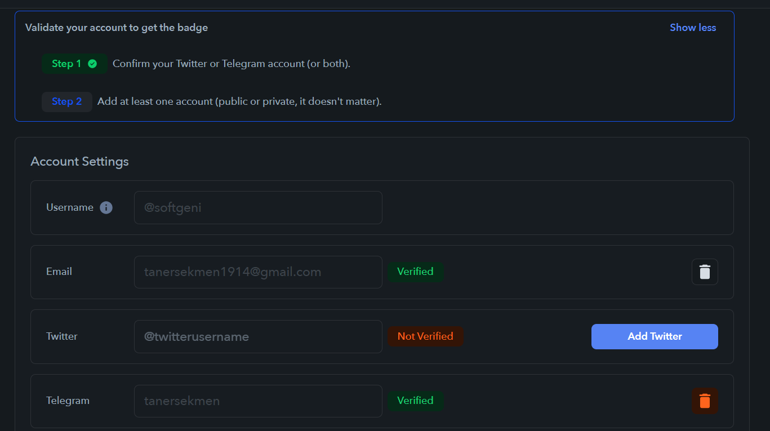Screen dimensions: 770x431
Task: Click the Twitter row label
Action: (62, 336)
